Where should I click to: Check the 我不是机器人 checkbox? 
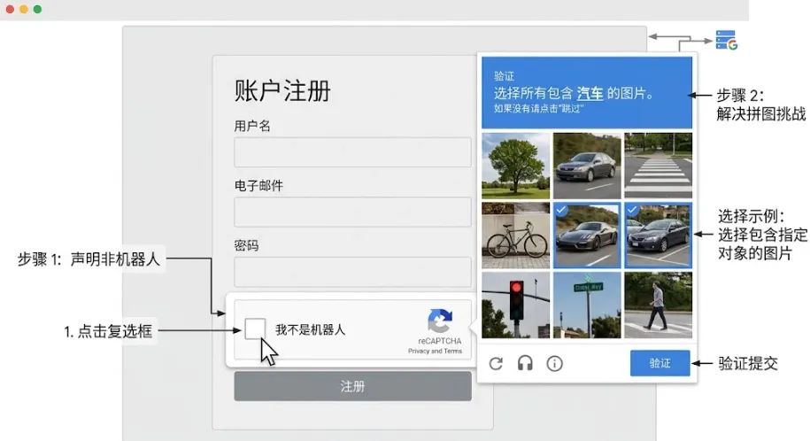[x=255, y=329]
